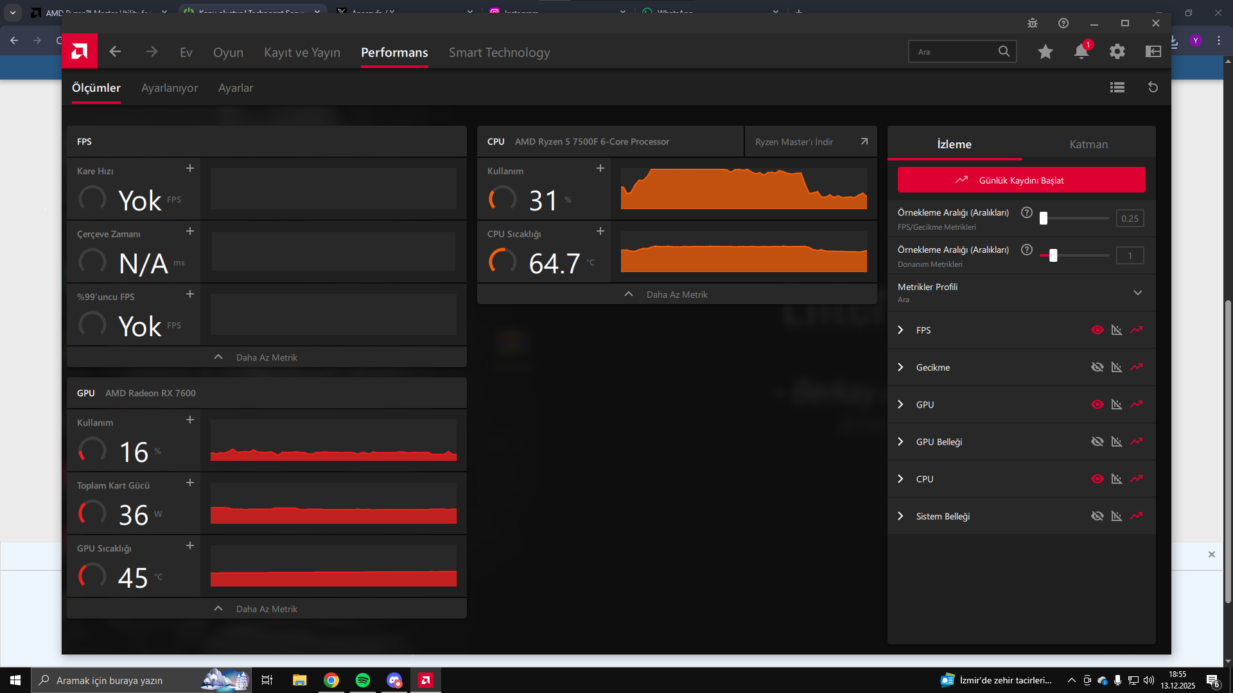Hide FPS metrics with eye icon
1233x693 pixels.
coord(1097,330)
